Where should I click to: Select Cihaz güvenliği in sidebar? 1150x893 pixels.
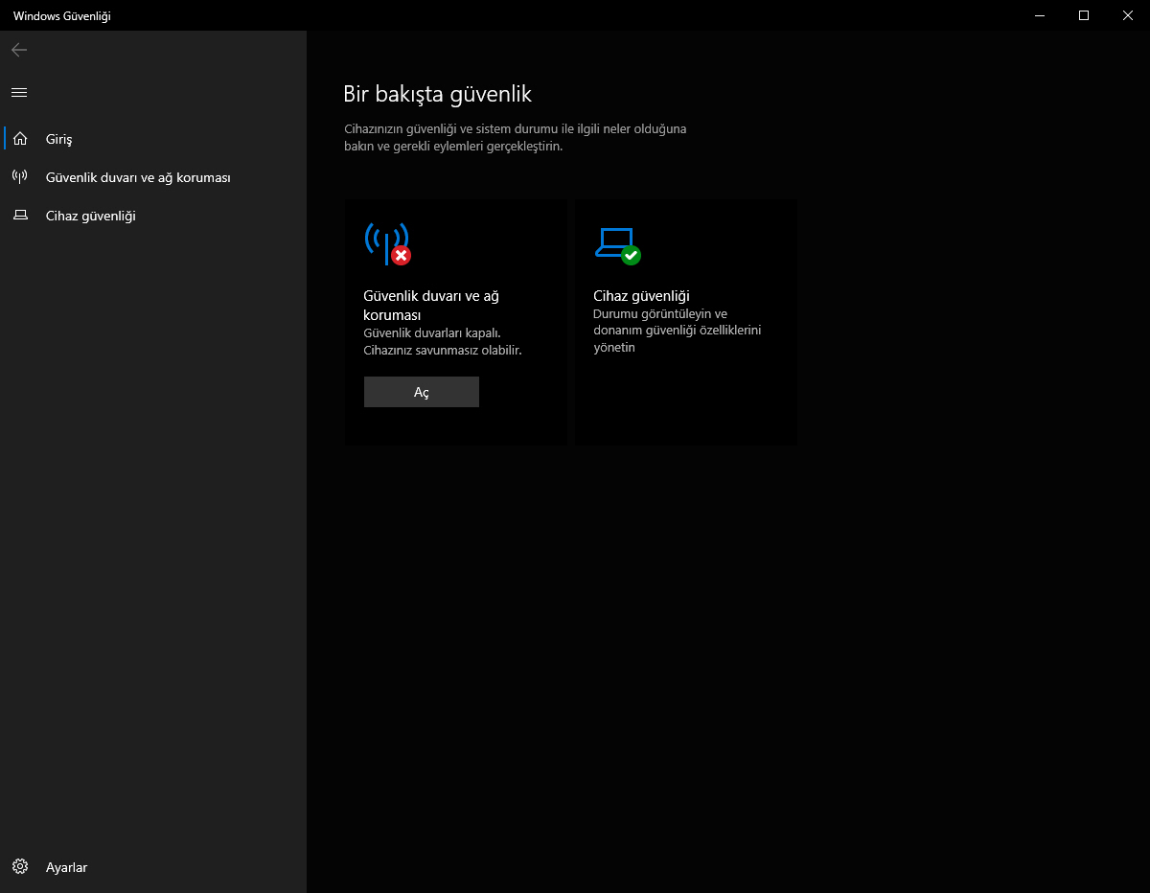click(153, 216)
